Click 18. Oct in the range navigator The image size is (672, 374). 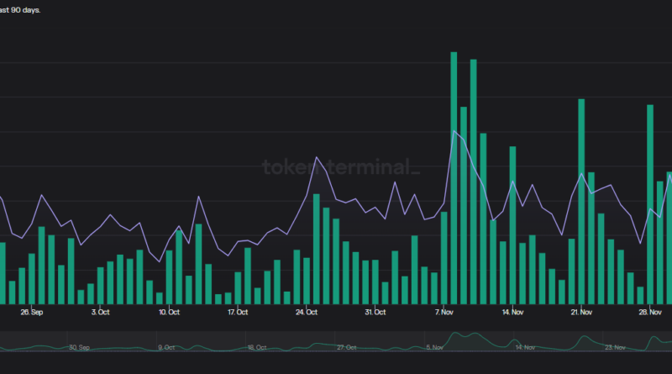[255, 346]
